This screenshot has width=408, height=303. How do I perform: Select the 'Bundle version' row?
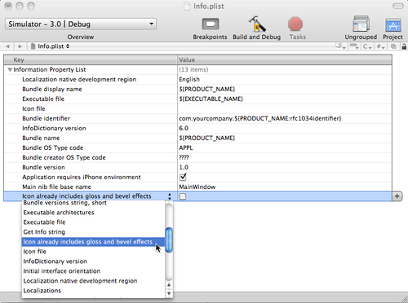click(x=197, y=168)
